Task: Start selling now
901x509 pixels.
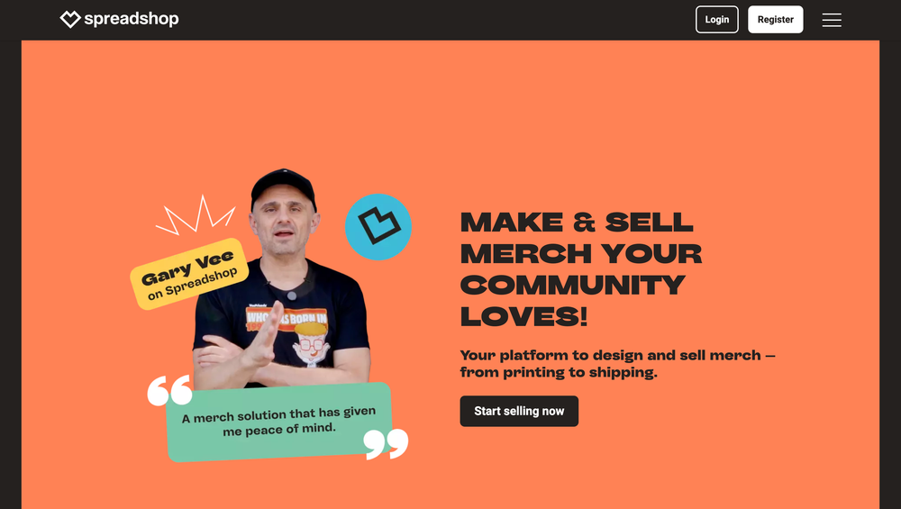Action: tap(519, 411)
